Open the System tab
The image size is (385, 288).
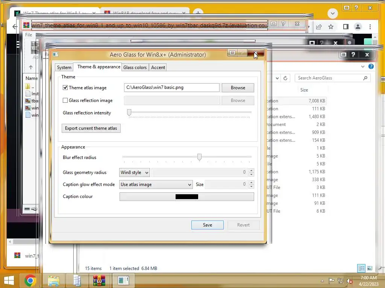(64, 67)
